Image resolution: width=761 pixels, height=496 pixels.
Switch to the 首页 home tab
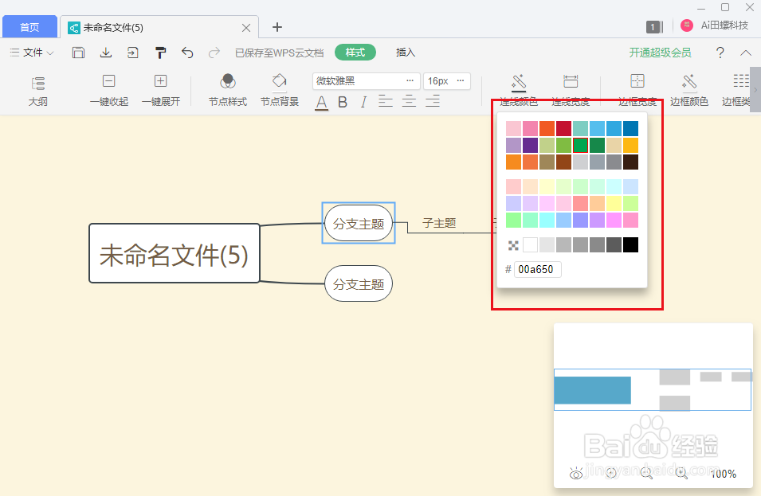tap(29, 26)
